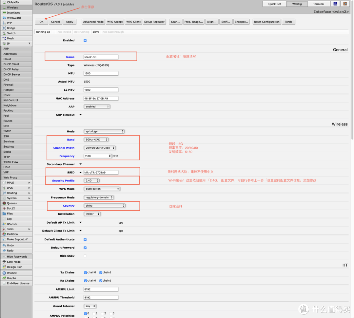Open WinBox from the sidebar icon
The image size is (354, 318).
click(4, 273)
